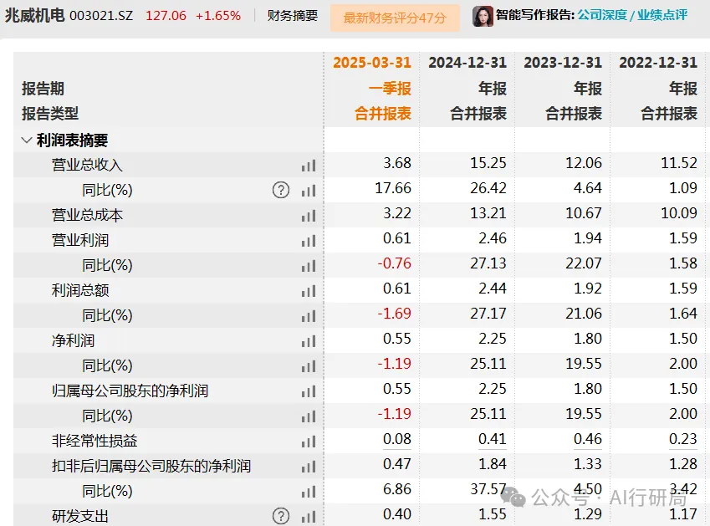
Task: Click the 一季报 report period label
Action: [390, 89]
